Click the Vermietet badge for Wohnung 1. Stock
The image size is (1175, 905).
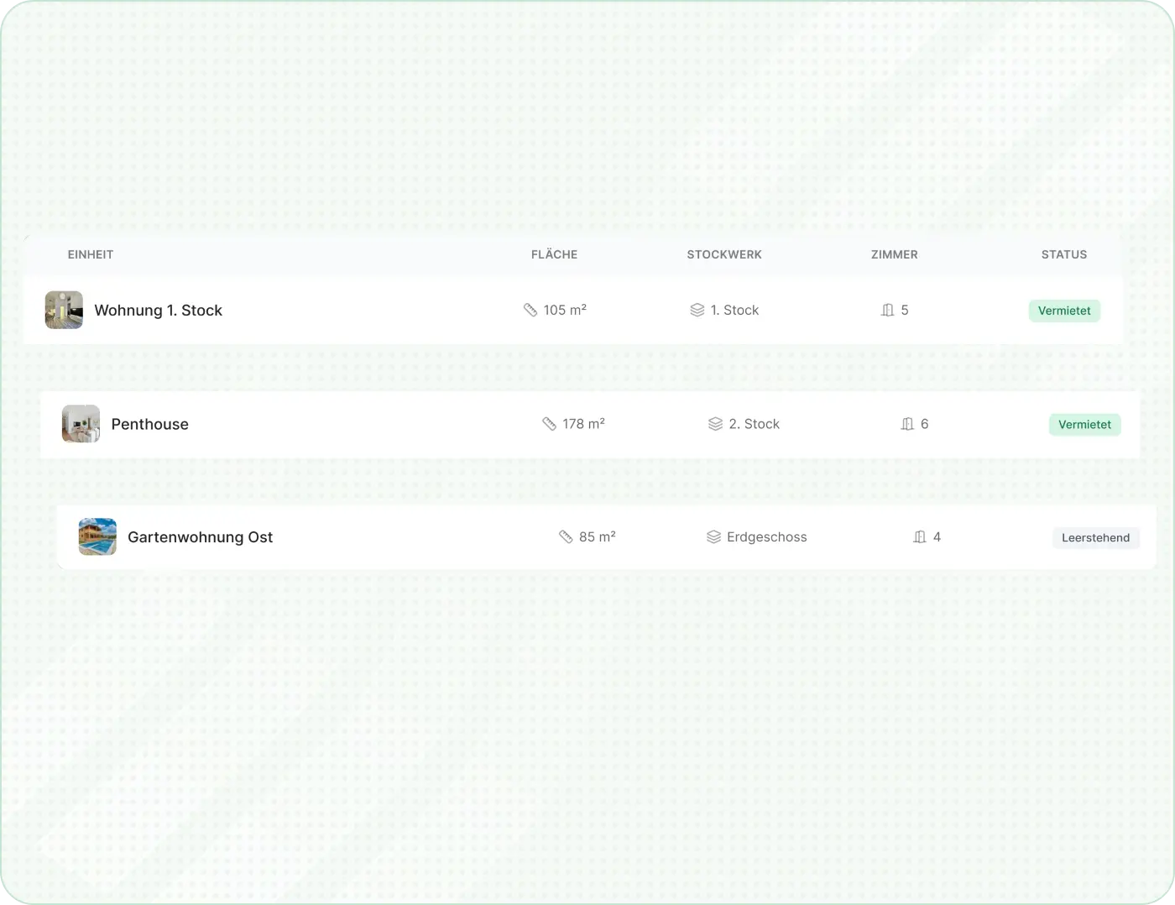(1064, 311)
